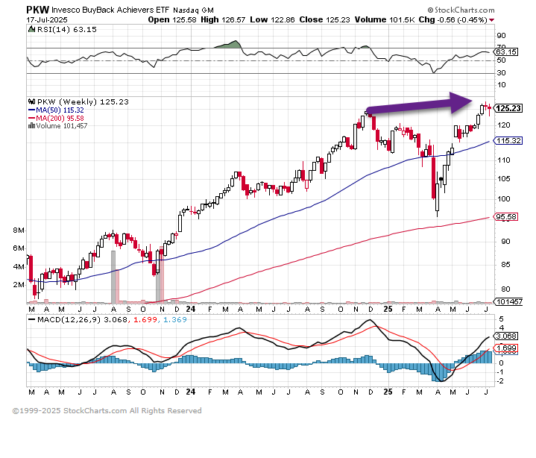The image size is (536, 458).
Task: Select the High 126.57 value
Action: click(223, 20)
